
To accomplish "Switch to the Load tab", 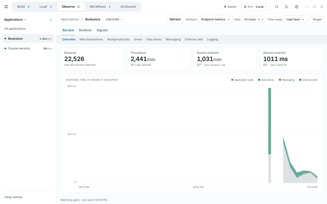I will point(46,7).
